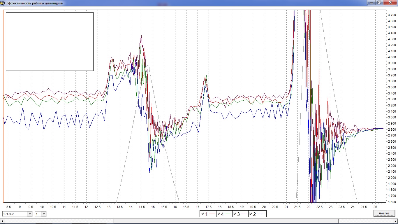Click the 25 label on time axis
398x224 pixels.
[x=375, y=207]
